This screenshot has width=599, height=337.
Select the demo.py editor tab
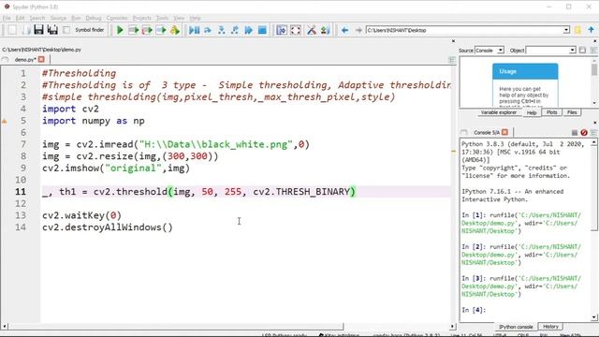(25, 60)
